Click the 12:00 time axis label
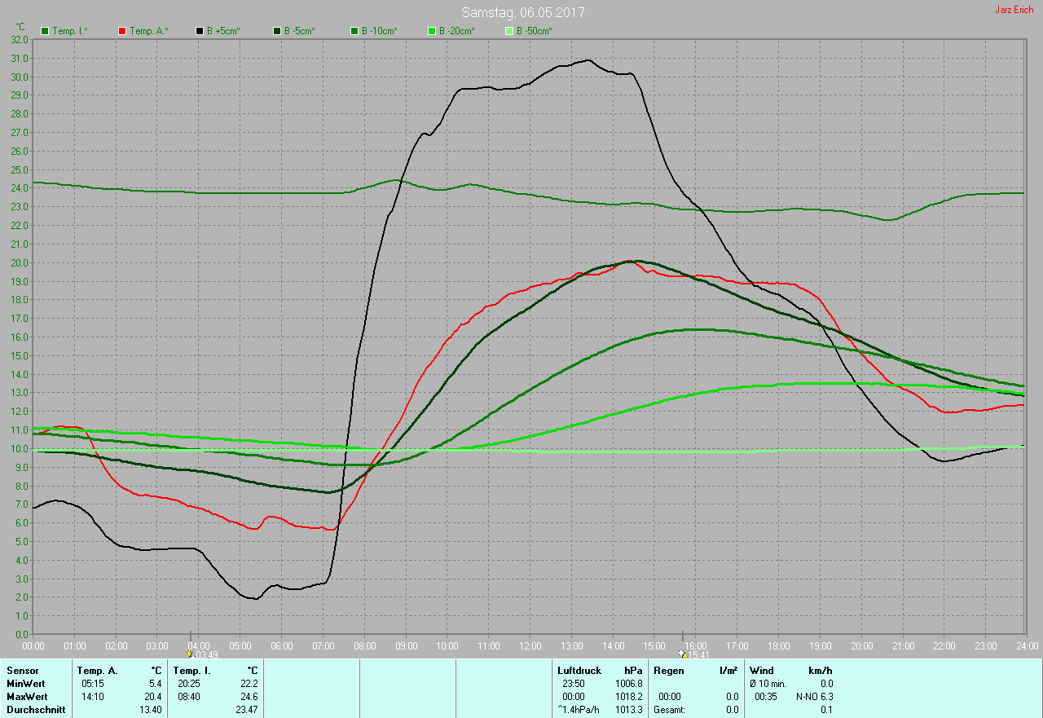1043x718 pixels. click(530, 645)
